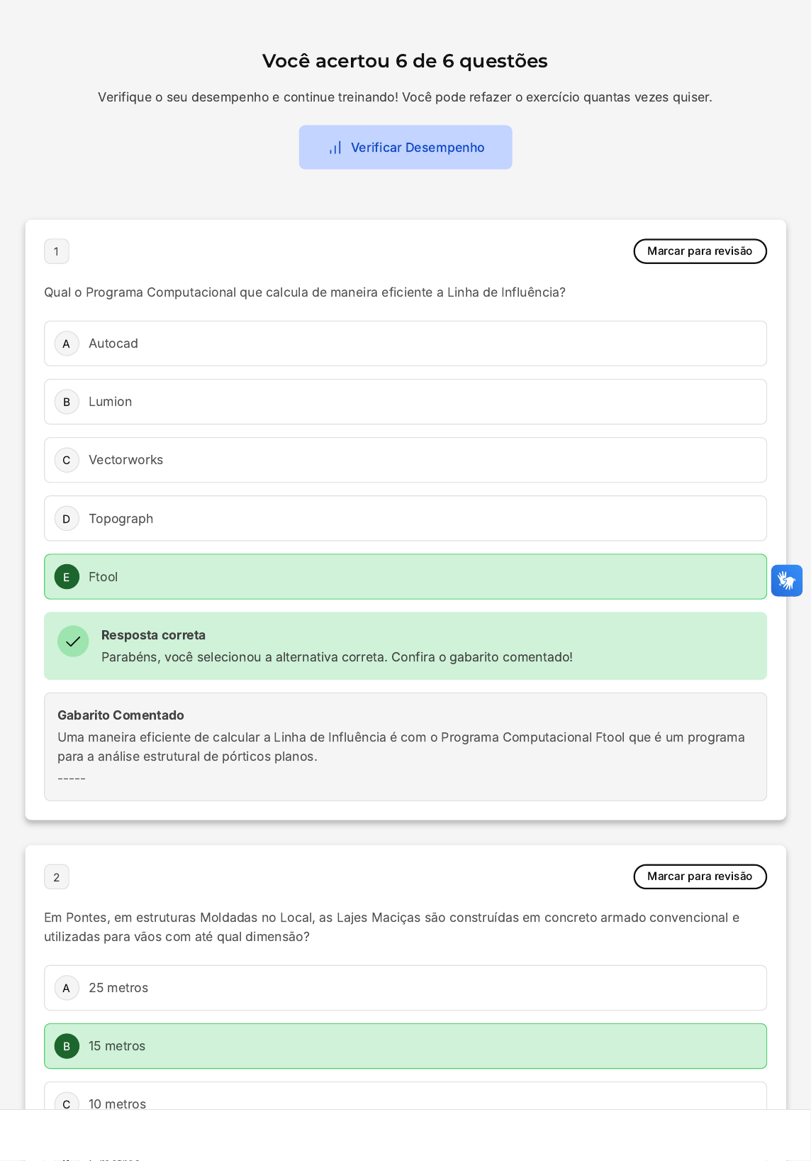Click the question number 2 badge
The image size is (811, 1161).
57,877
